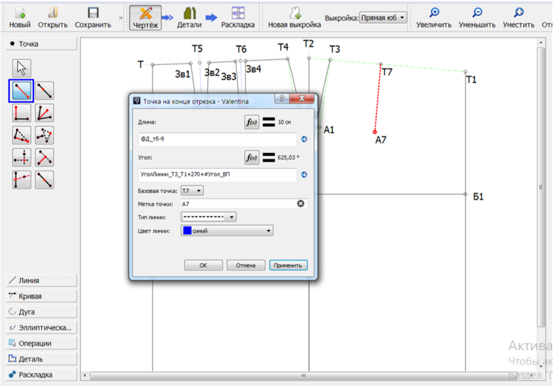Select point T1 on the drawing
The width and height of the screenshot is (553, 386).
pyautogui.click(x=465, y=72)
